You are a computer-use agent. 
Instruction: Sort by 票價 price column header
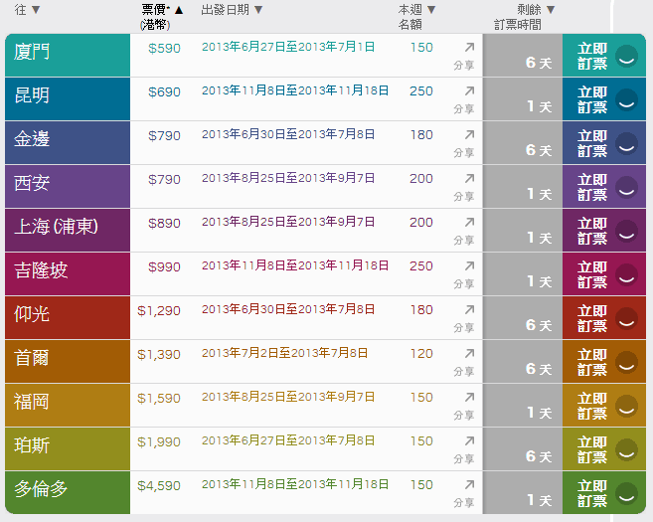(x=179, y=10)
